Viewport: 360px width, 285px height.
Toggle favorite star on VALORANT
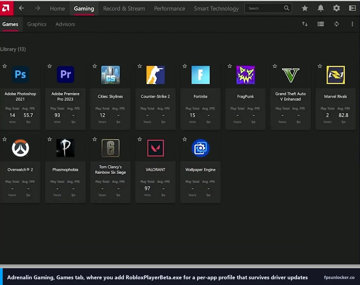tap(139, 139)
